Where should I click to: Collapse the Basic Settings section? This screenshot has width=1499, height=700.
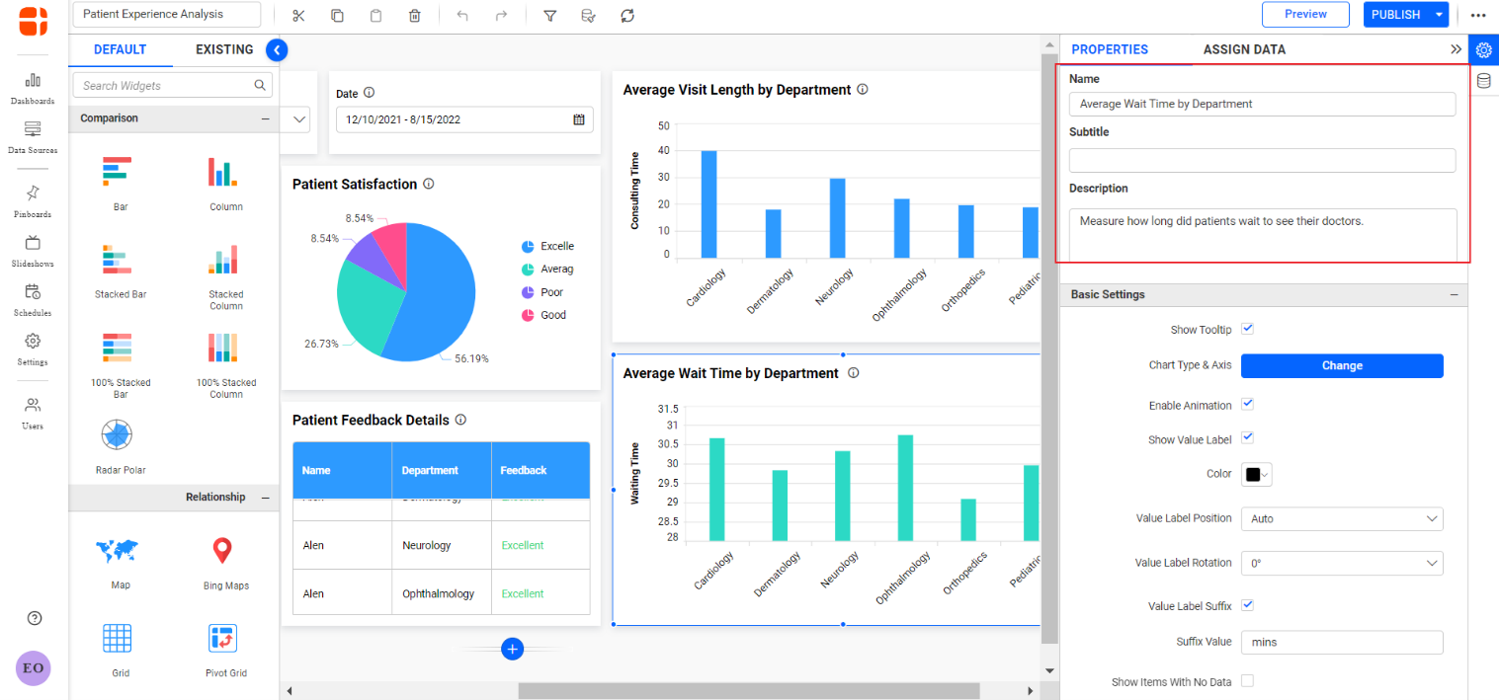coord(1454,294)
